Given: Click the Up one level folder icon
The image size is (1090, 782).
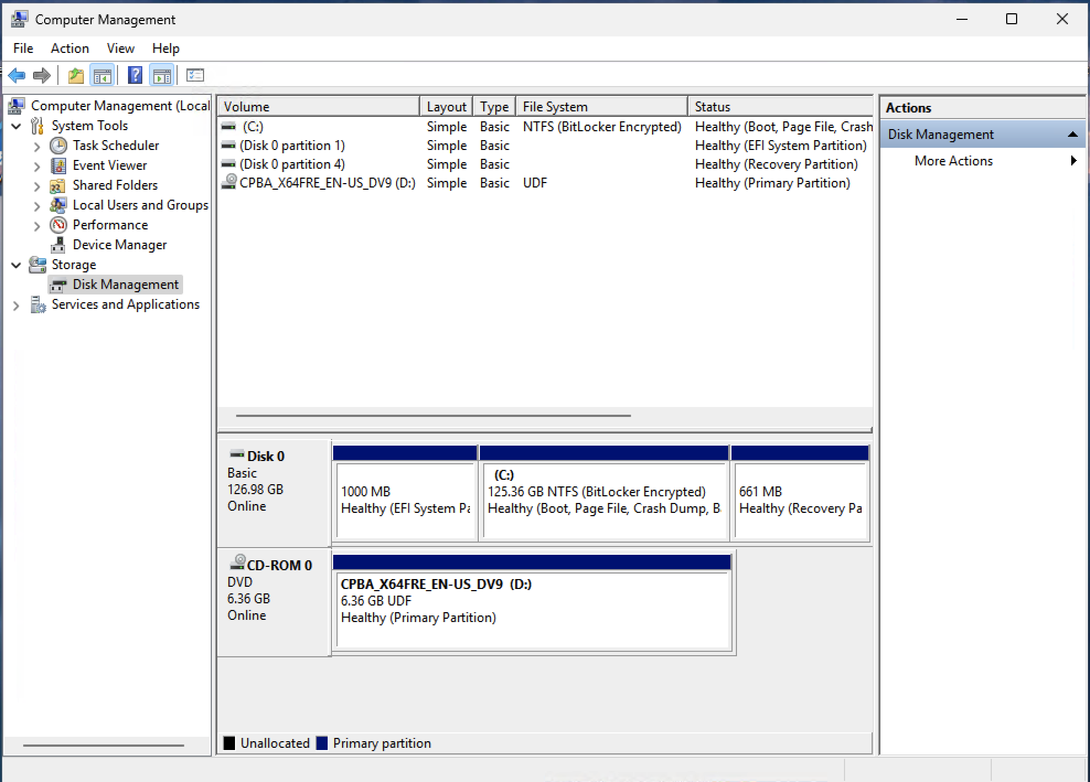Looking at the screenshot, I should pyautogui.click(x=76, y=75).
